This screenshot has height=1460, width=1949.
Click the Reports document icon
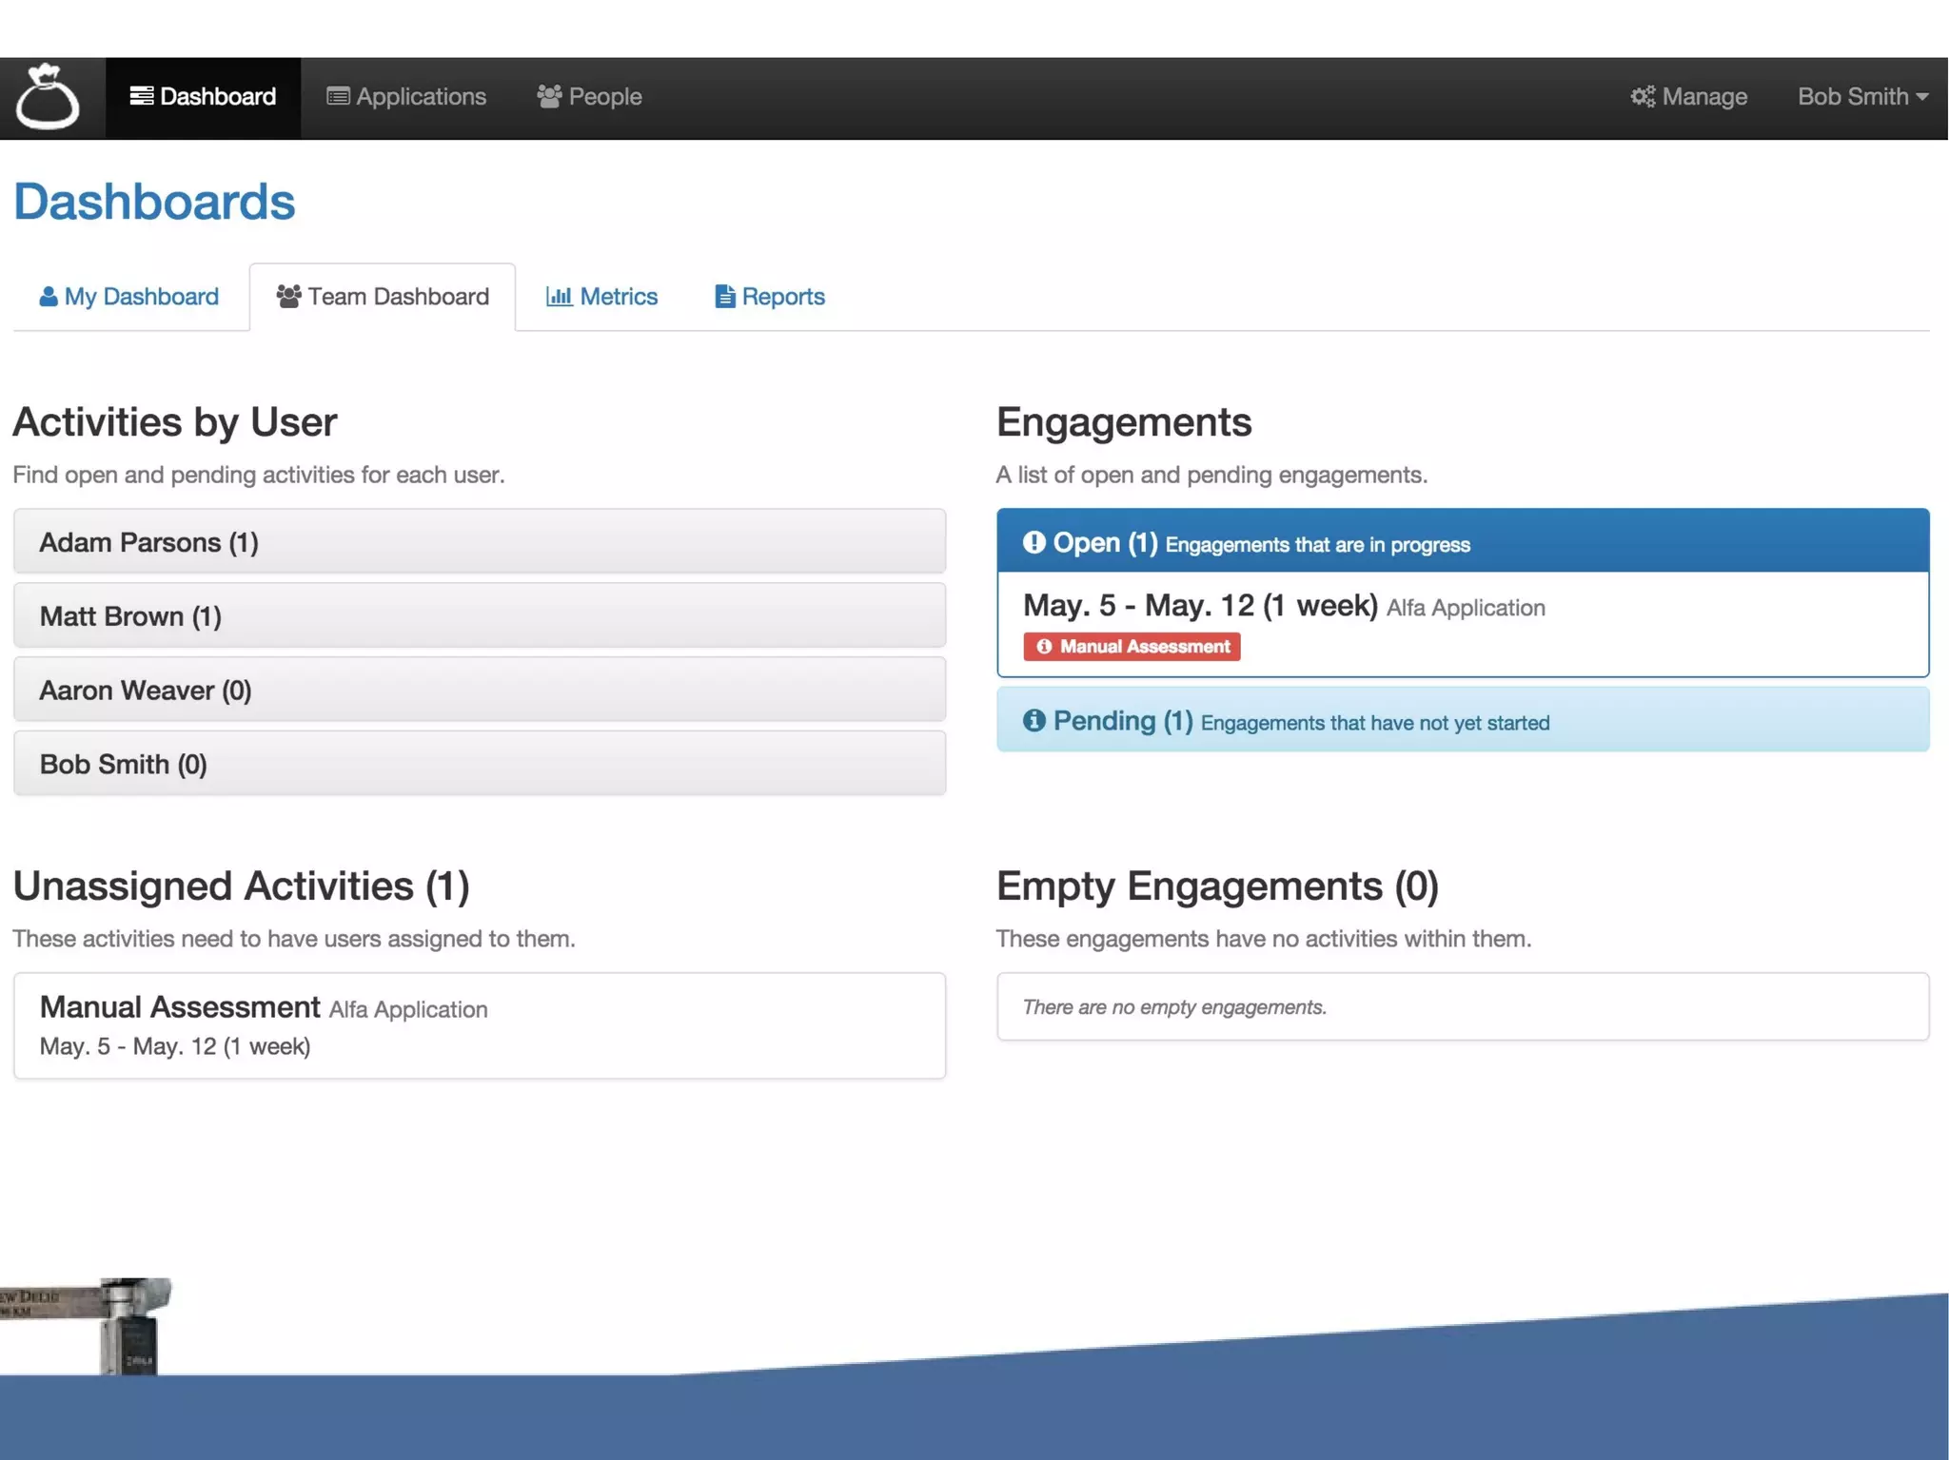tap(724, 297)
